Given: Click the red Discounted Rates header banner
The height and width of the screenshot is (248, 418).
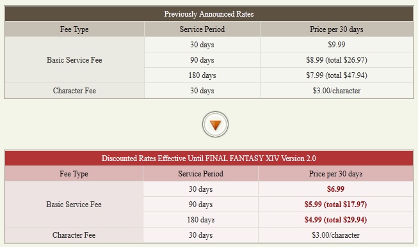Looking at the screenshot, I should [209, 159].
